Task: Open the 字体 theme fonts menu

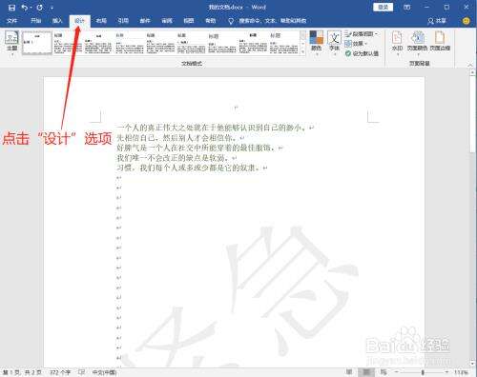Action: coord(334,42)
